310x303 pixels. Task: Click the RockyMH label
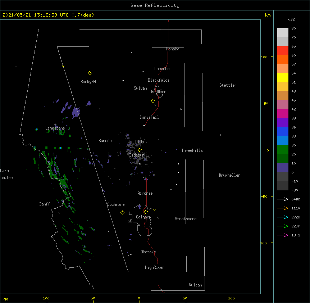click(x=88, y=82)
